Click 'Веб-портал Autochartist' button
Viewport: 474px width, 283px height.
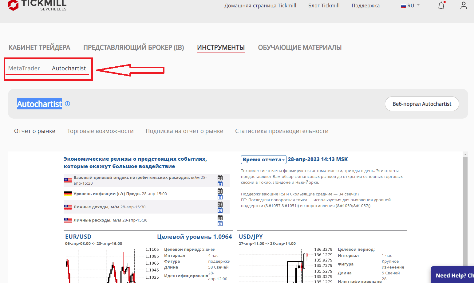[422, 104]
